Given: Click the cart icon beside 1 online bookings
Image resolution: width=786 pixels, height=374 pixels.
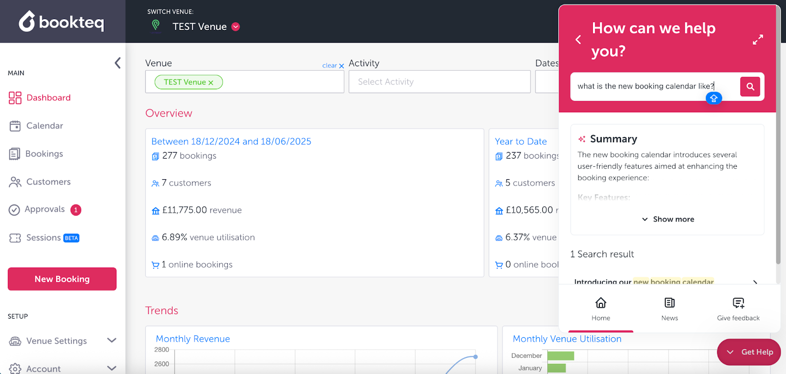Looking at the screenshot, I should pyautogui.click(x=155, y=265).
